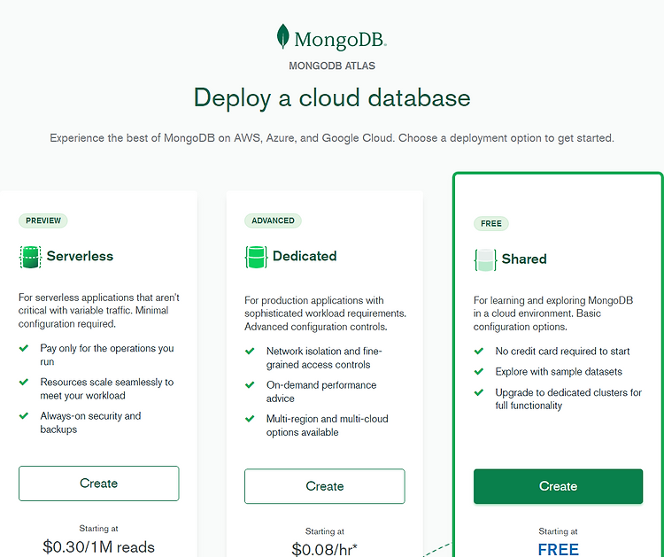Click the MongoDB leaf logo
This screenshot has height=557, width=664.
(283, 36)
